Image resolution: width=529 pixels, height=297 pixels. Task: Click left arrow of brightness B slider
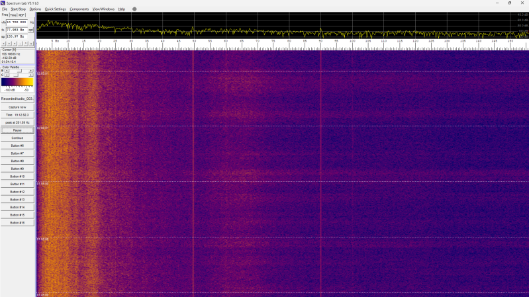(x=7, y=71)
